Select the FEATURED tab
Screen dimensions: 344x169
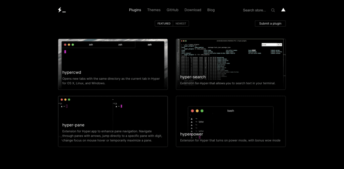tap(164, 24)
